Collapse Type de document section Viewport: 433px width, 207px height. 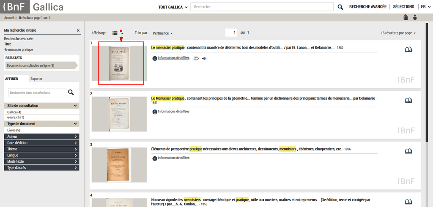coord(42,124)
